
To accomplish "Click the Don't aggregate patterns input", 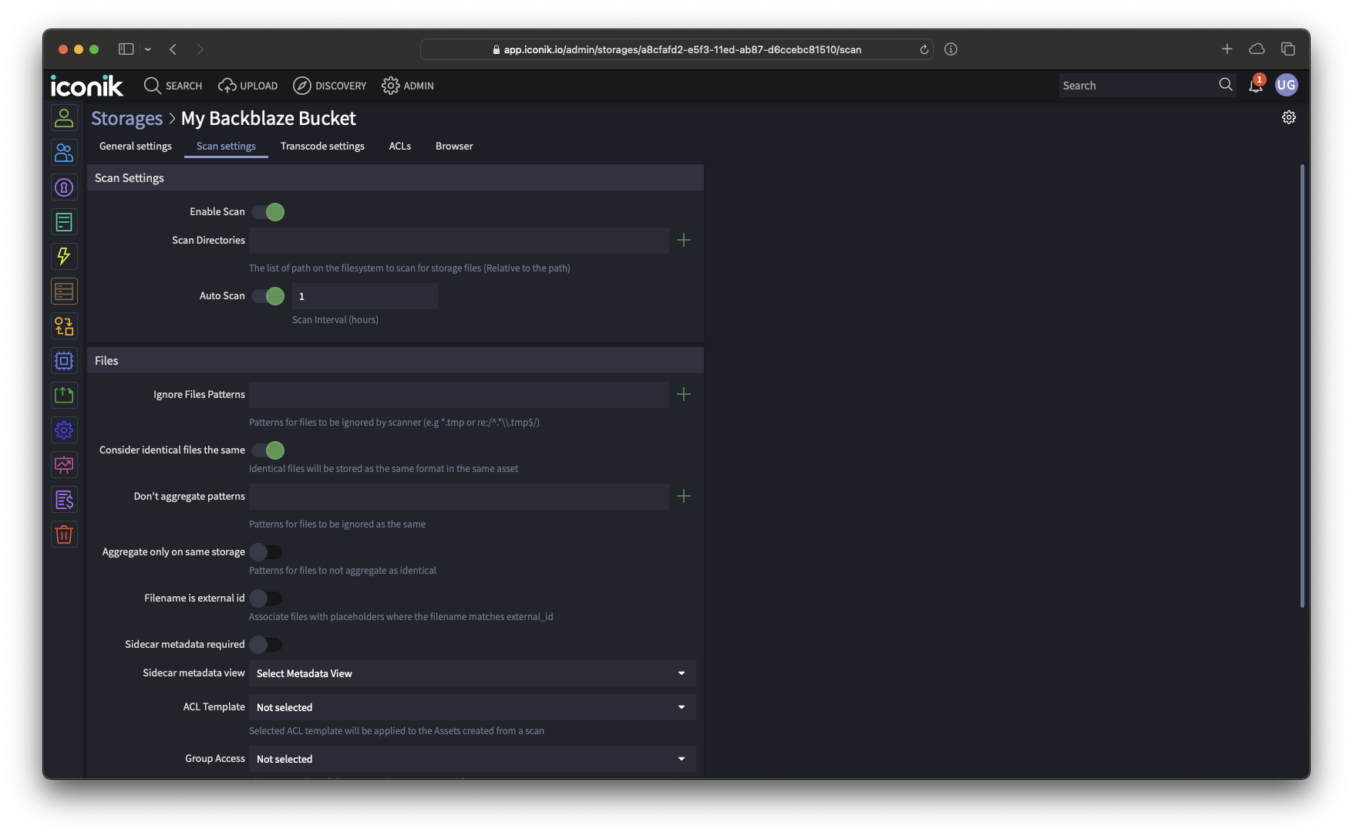I will coord(459,496).
